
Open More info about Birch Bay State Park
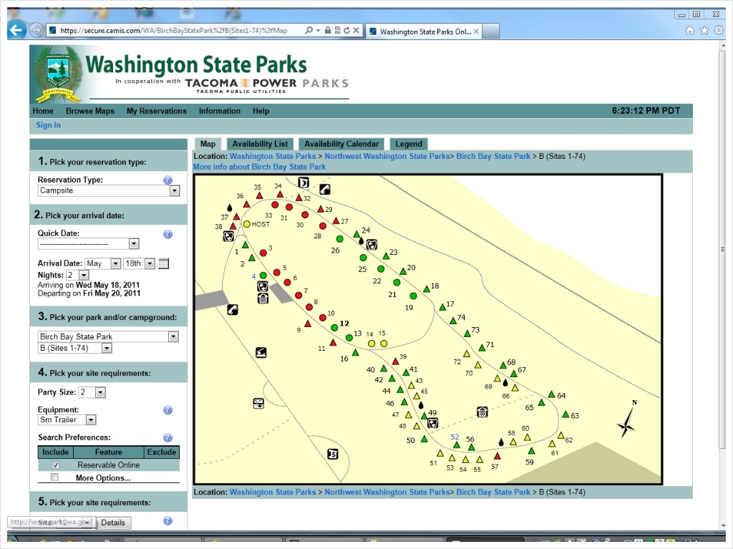coord(259,167)
